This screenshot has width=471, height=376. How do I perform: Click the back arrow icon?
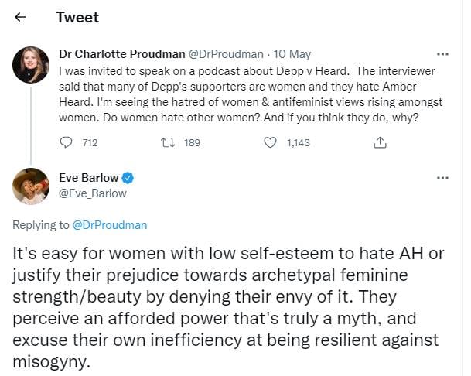pyautogui.click(x=20, y=17)
